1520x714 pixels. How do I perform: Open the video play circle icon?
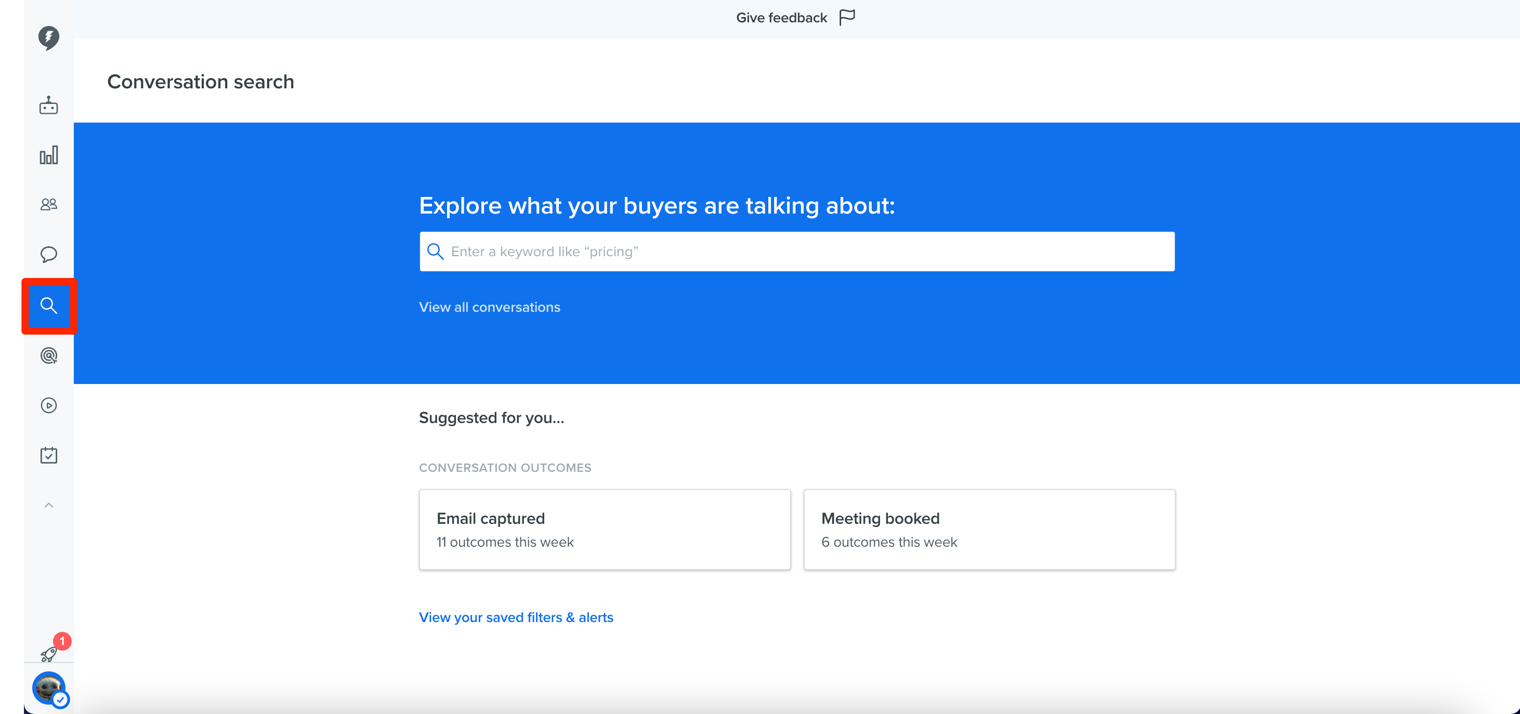(48, 405)
